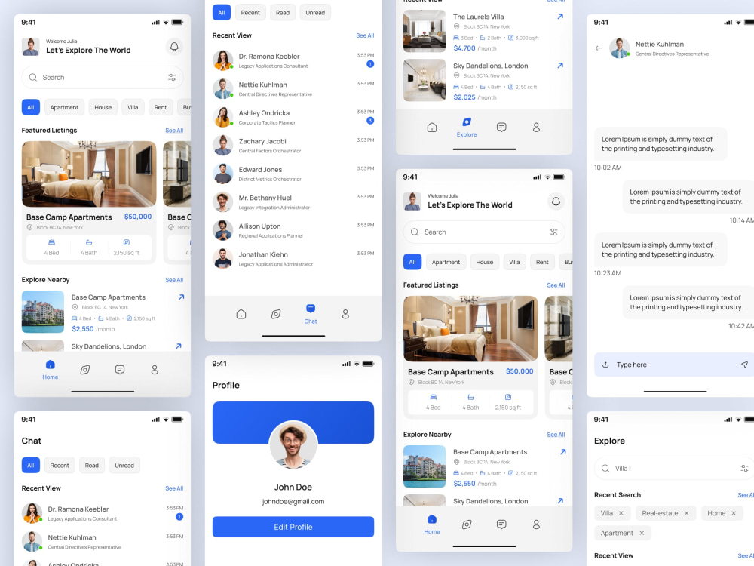Open John Doe's profile picture
Viewport: 754px width, 566px height.
[x=293, y=444]
